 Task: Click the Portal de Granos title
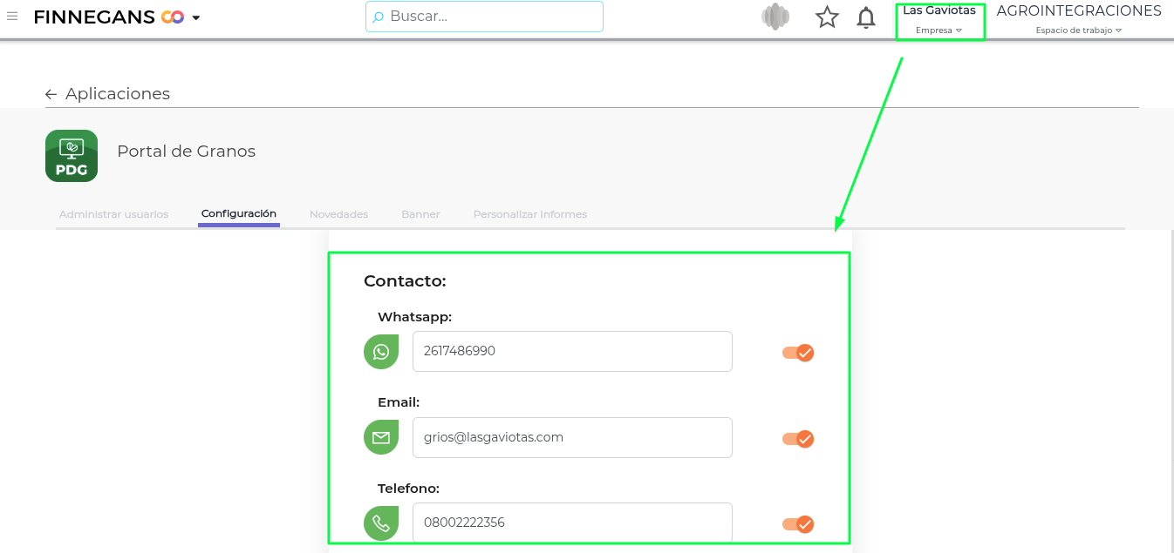186,152
